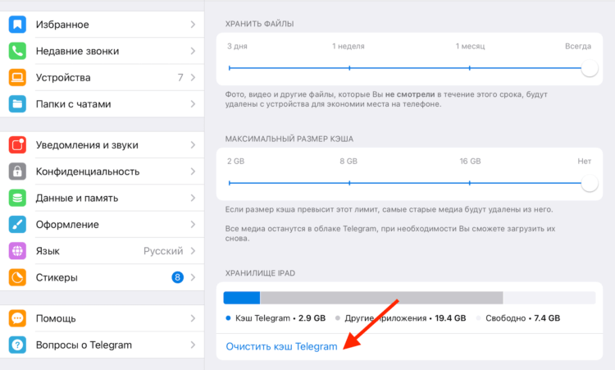Click the 8 GB mark on cache size slider

point(349,183)
